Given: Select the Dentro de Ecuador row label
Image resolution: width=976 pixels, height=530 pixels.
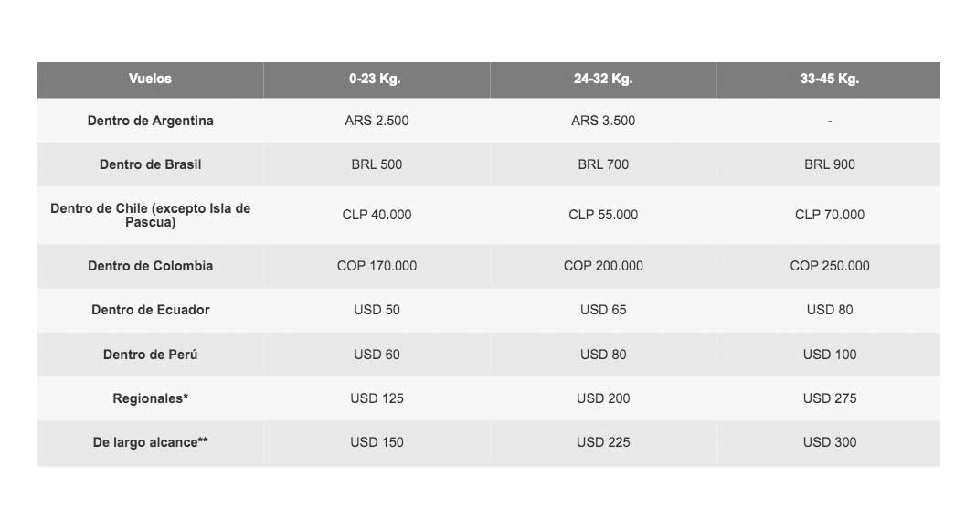Looking at the screenshot, I should tap(150, 310).
